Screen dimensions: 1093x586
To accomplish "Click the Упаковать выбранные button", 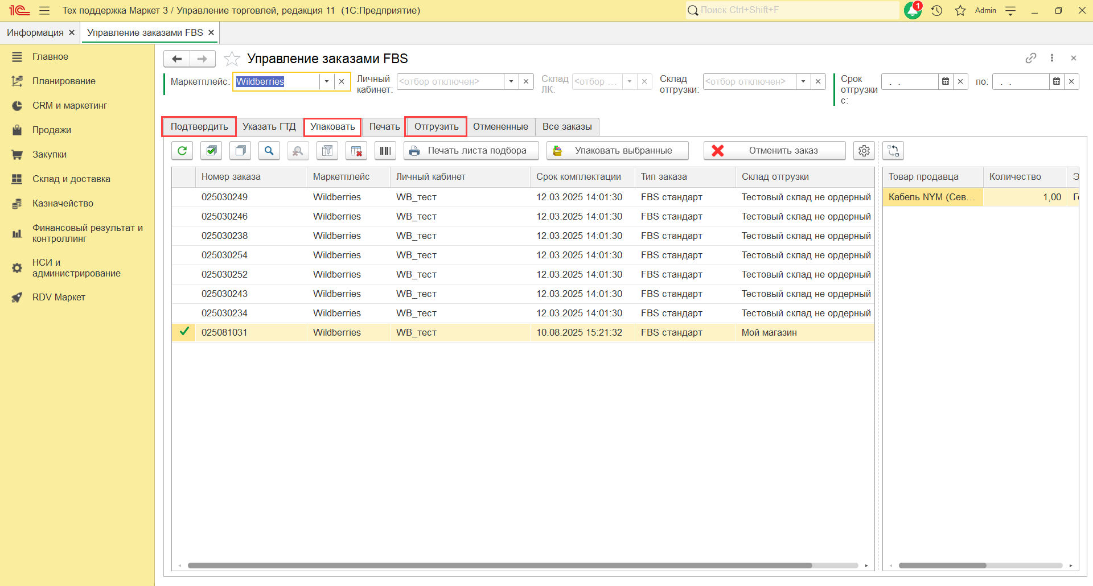I will coord(618,151).
